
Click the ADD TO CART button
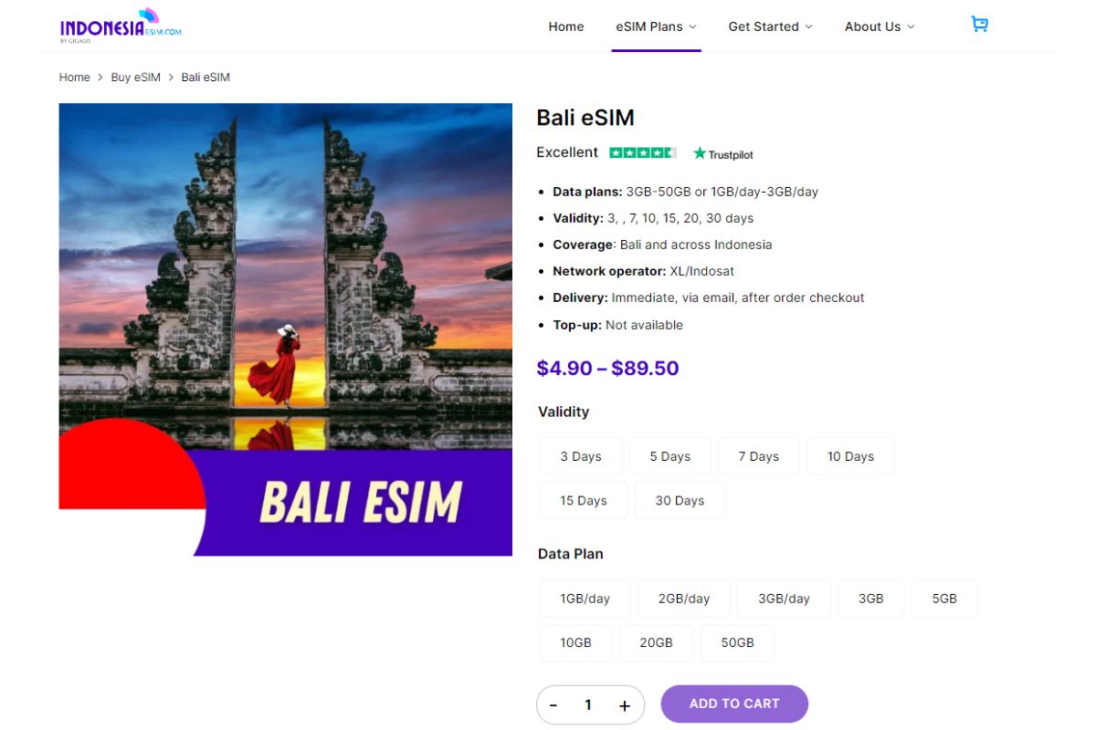[734, 704]
